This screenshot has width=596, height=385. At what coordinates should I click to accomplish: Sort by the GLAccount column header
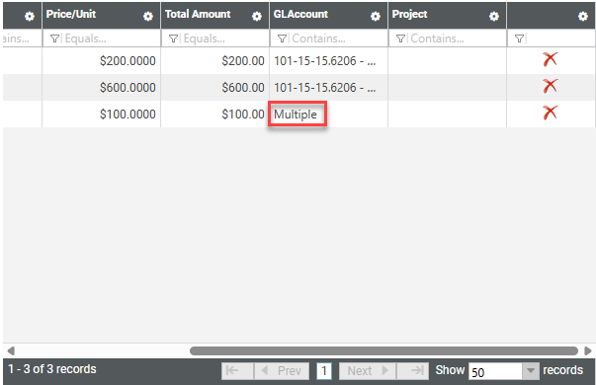tap(300, 14)
